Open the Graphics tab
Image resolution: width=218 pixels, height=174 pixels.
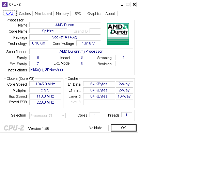94,14
